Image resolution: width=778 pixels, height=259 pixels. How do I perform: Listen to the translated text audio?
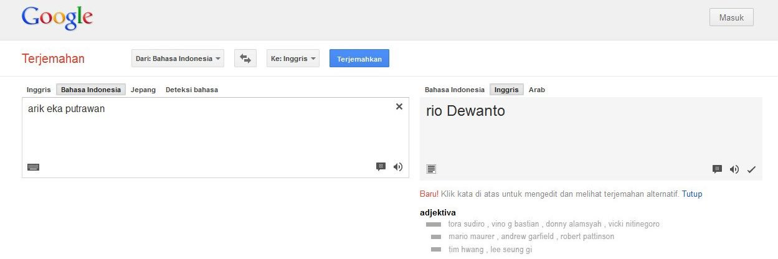[734, 169]
